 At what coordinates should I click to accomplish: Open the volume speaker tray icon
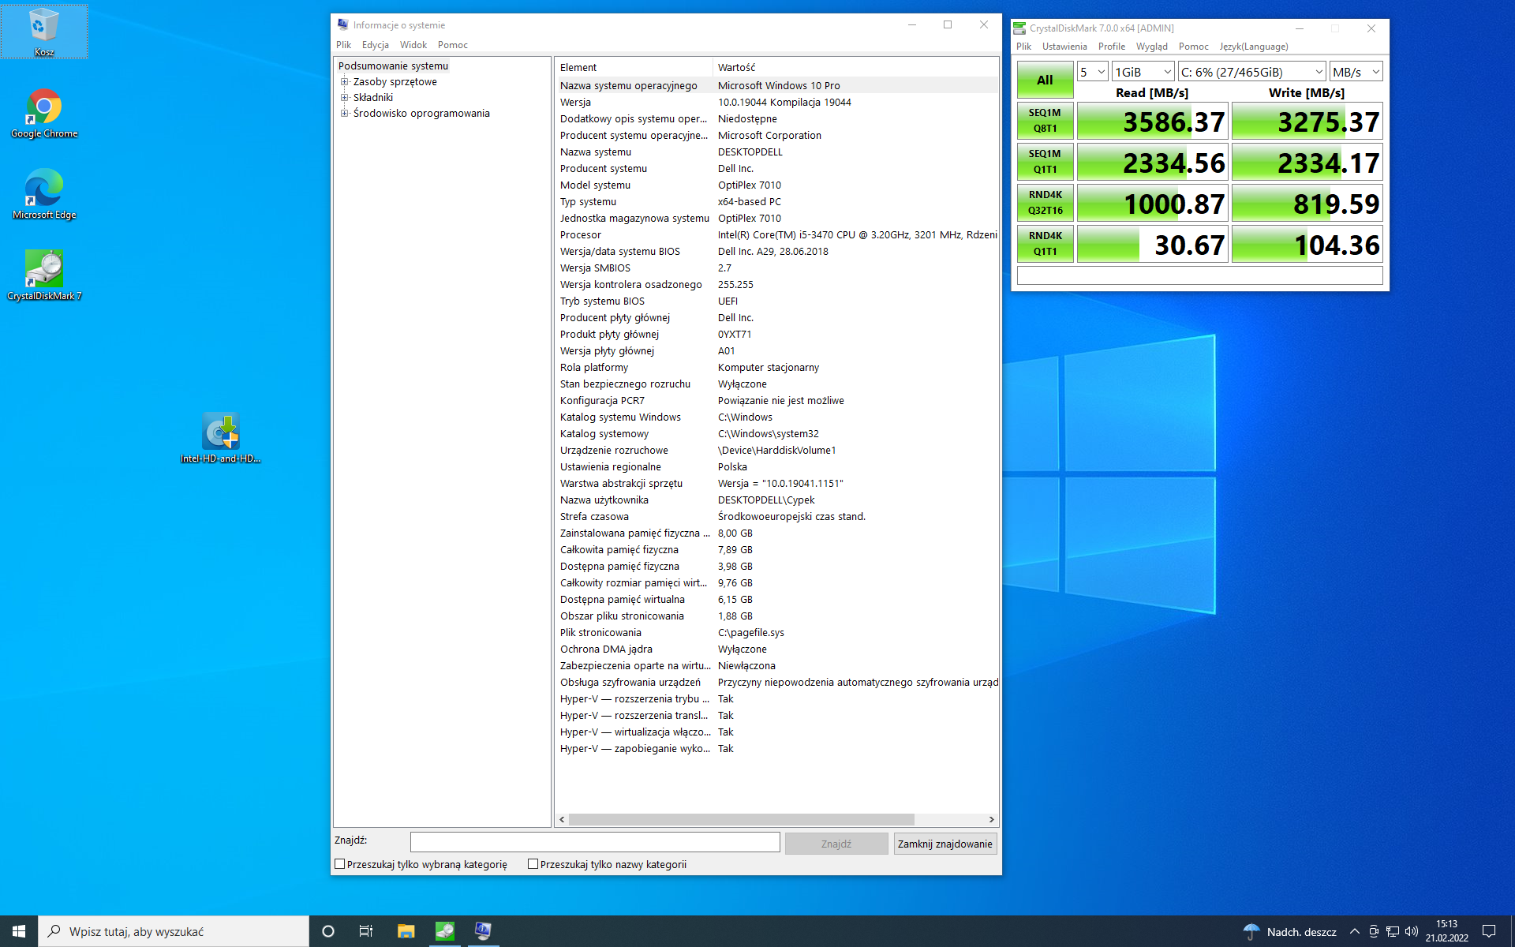1412,932
